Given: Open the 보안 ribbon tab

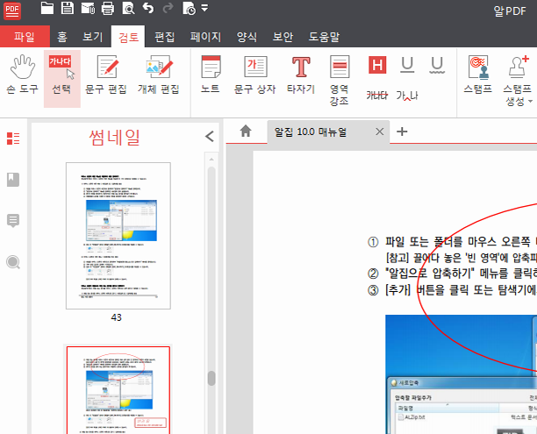Looking at the screenshot, I should [x=283, y=36].
